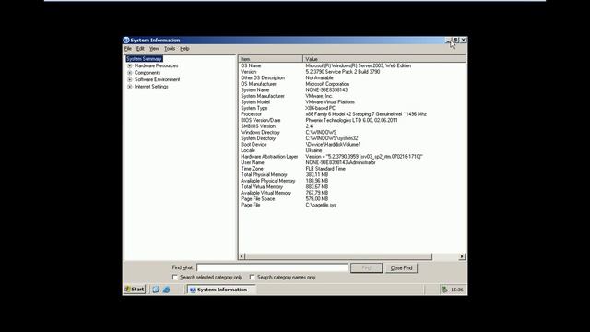Select the Other OS Description row
This screenshot has height=332, width=590.
coord(352,77)
